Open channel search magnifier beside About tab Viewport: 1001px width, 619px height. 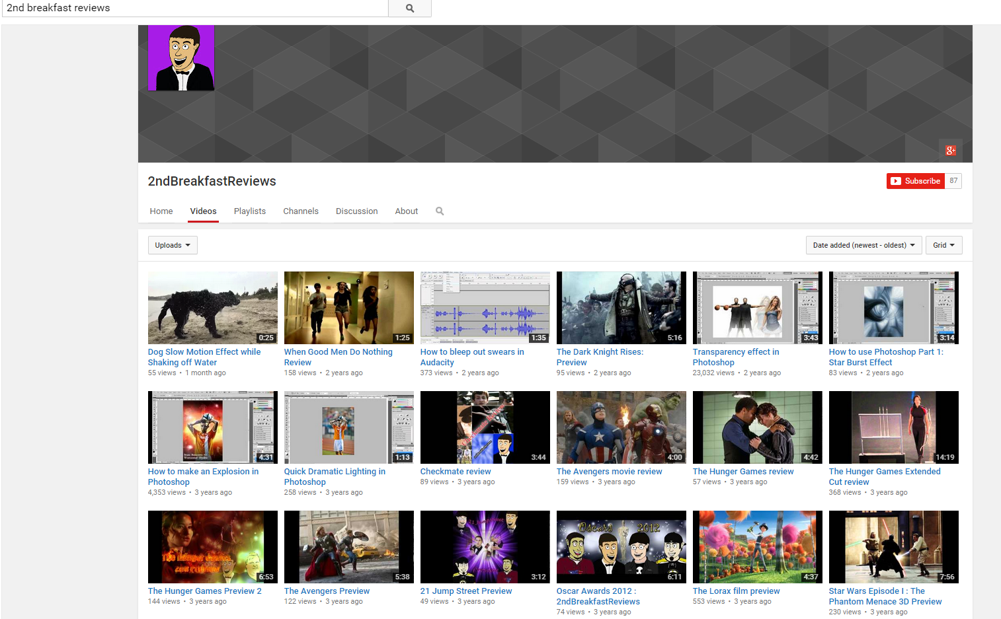click(x=440, y=211)
